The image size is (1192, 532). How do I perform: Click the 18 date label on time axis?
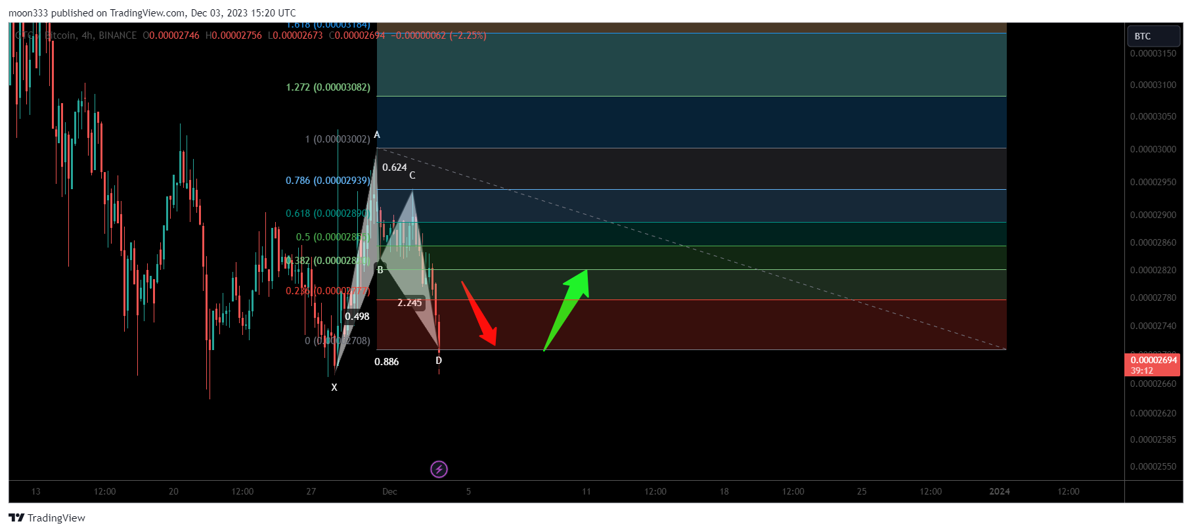pyautogui.click(x=724, y=491)
